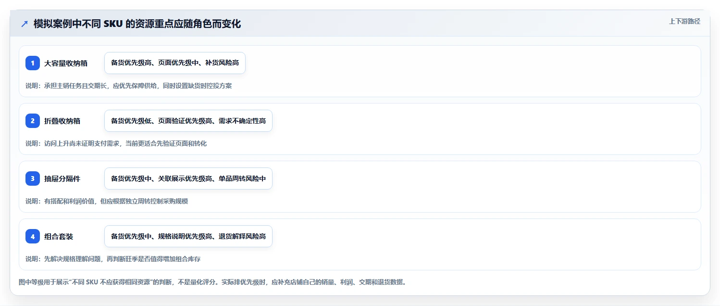Click the tag 备货优先级中、关联展示优先级高、单品周转风险中
This screenshot has width=720, height=306.
click(188, 178)
